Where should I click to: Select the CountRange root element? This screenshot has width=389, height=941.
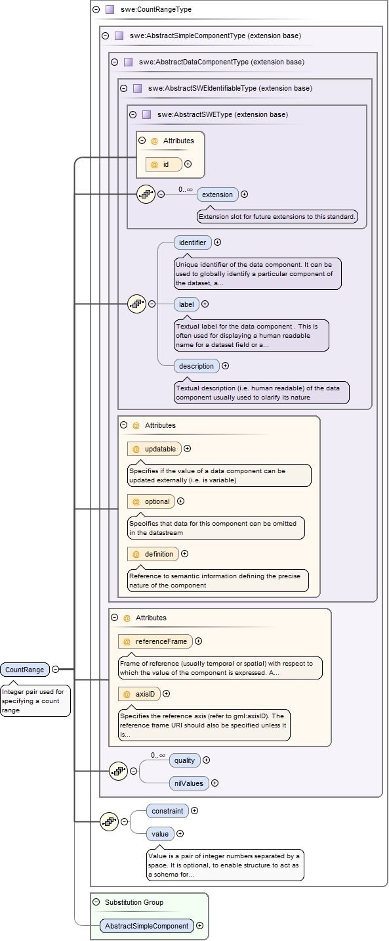tap(25, 670)
